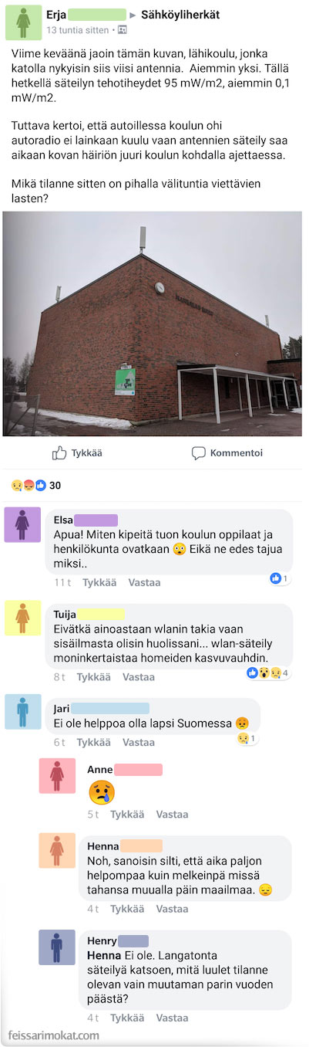The image size is (309, 1047).
Task: Like Elsa's comment via Tykkää
Action: coord(99,582)
